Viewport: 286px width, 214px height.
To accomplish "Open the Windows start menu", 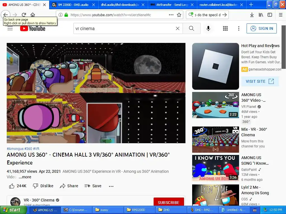I will (13, 210).
